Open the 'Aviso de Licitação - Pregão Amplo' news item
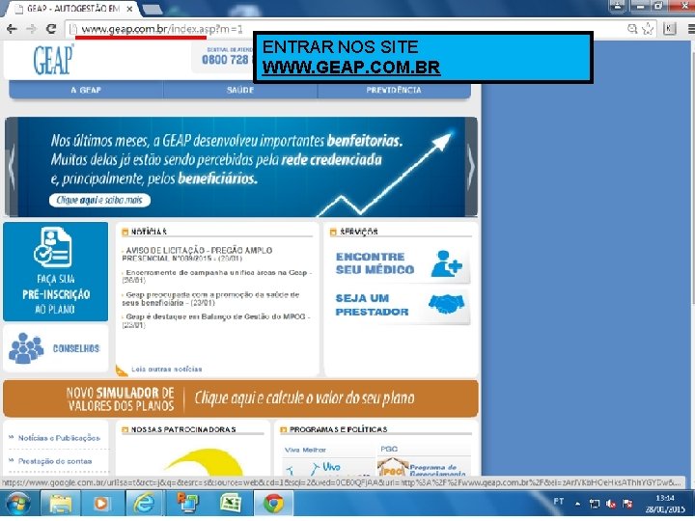Image resolution: width=695 pixels, height=521 pixels. 197,255
